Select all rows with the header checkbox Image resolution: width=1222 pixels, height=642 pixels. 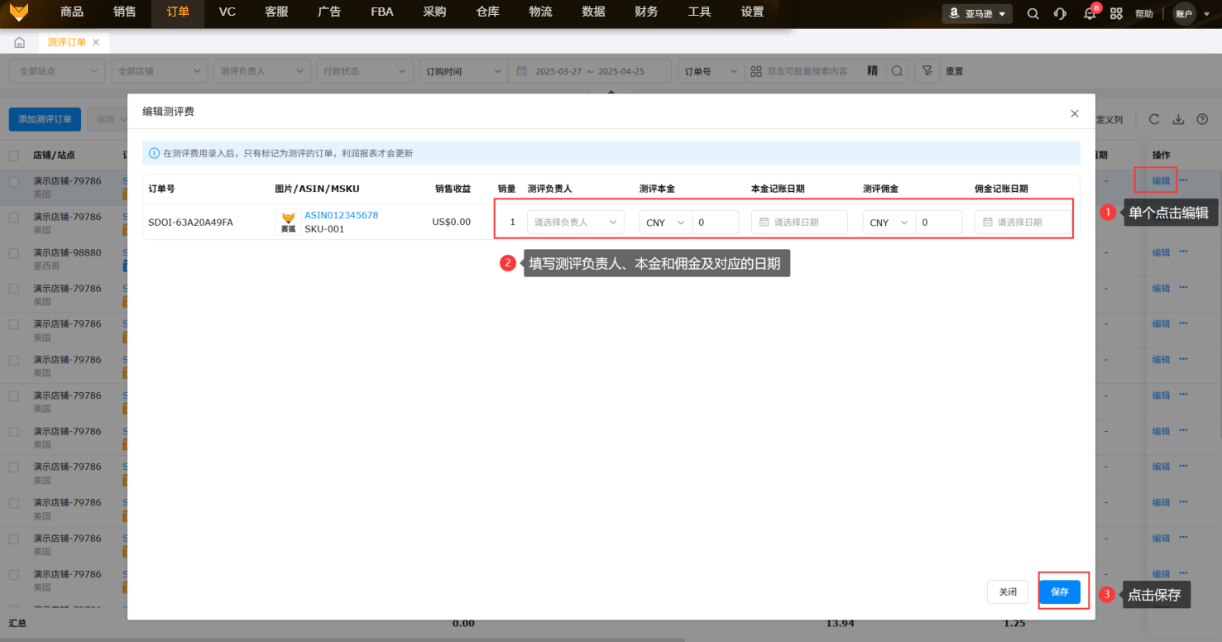point(14,156)
